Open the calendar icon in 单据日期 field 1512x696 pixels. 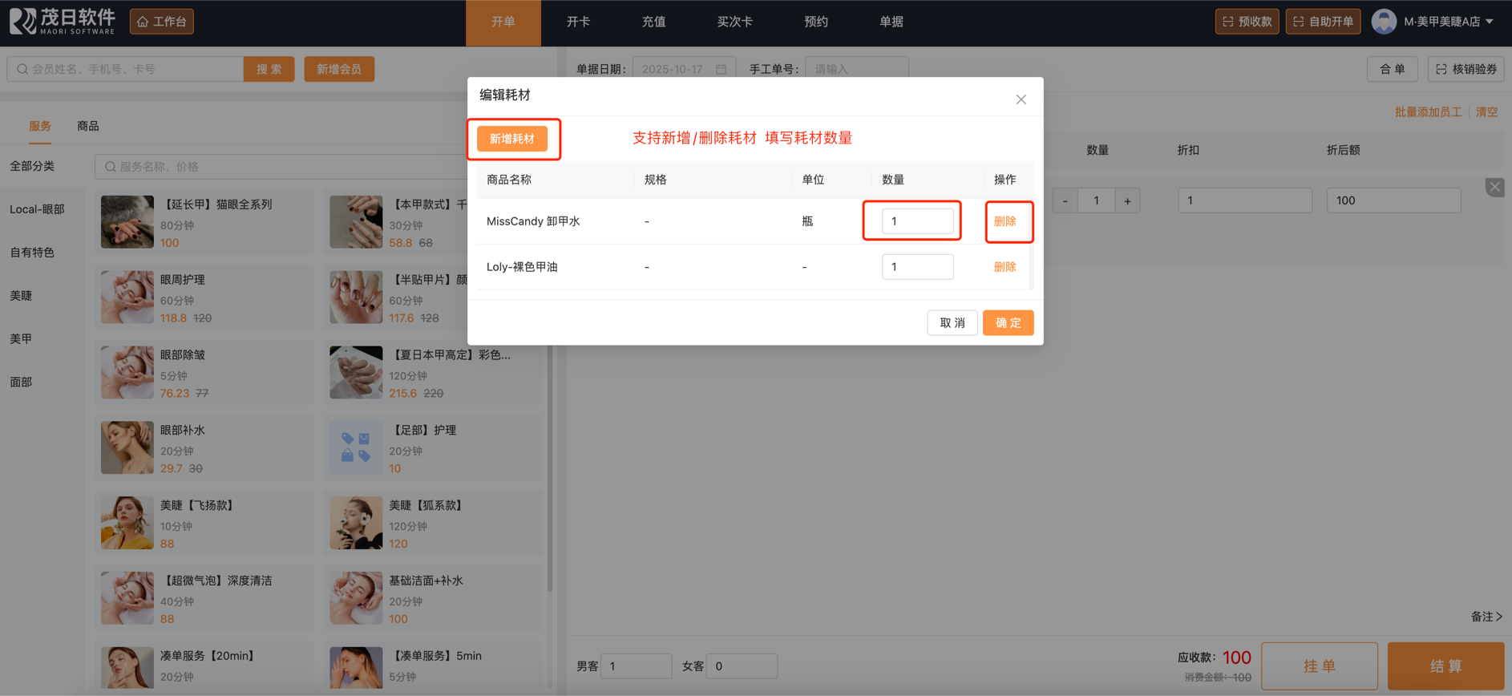coord(721,69)
